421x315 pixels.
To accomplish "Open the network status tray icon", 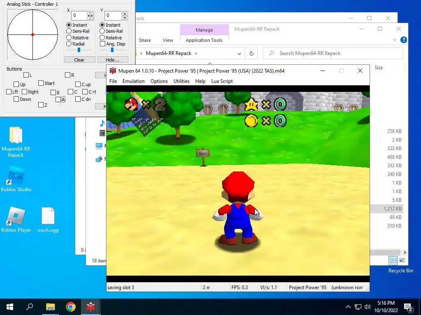I will point(358,307).
